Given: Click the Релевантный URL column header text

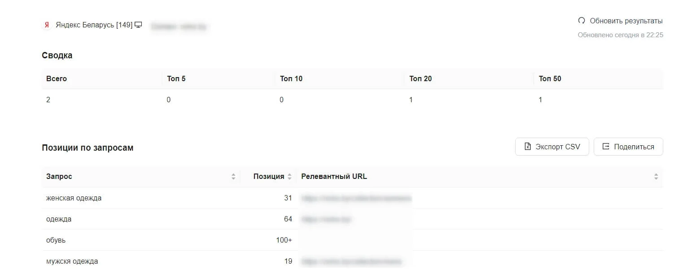Looking at the screenshot, I should (334, 177).
